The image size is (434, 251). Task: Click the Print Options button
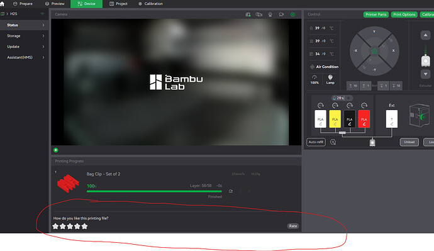[x=404, y=14]
